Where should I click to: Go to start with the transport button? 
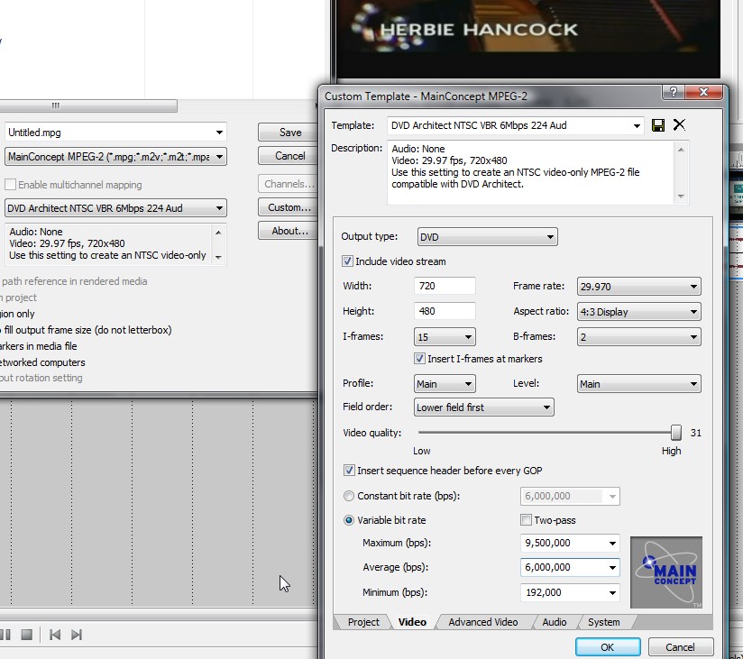[x=54, y=635]
